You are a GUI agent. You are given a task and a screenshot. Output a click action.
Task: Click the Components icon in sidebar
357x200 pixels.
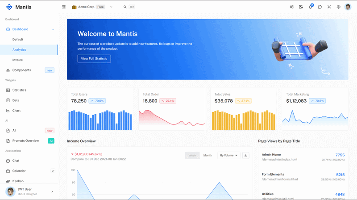point(8,70)
